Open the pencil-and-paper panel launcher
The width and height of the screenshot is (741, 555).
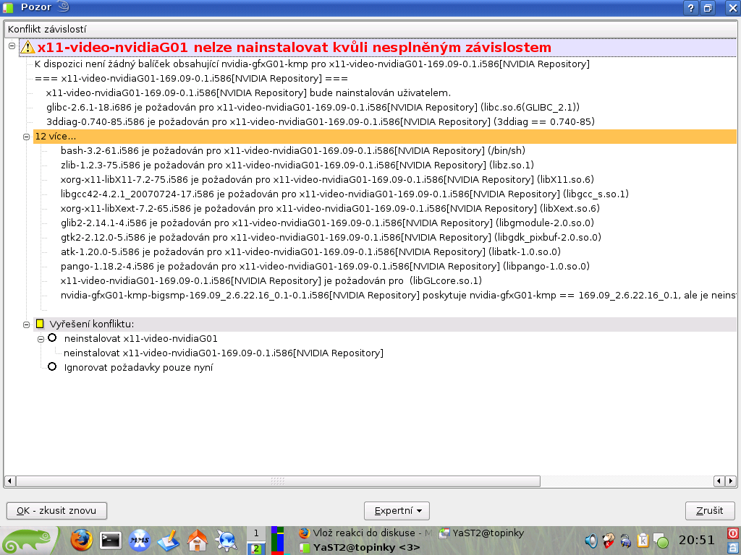coord(168,541)
